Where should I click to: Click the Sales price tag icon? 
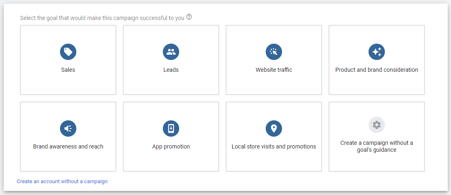68,52
